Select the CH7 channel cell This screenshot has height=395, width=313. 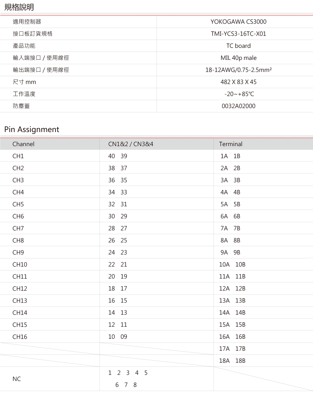click(x=18, y=228)
